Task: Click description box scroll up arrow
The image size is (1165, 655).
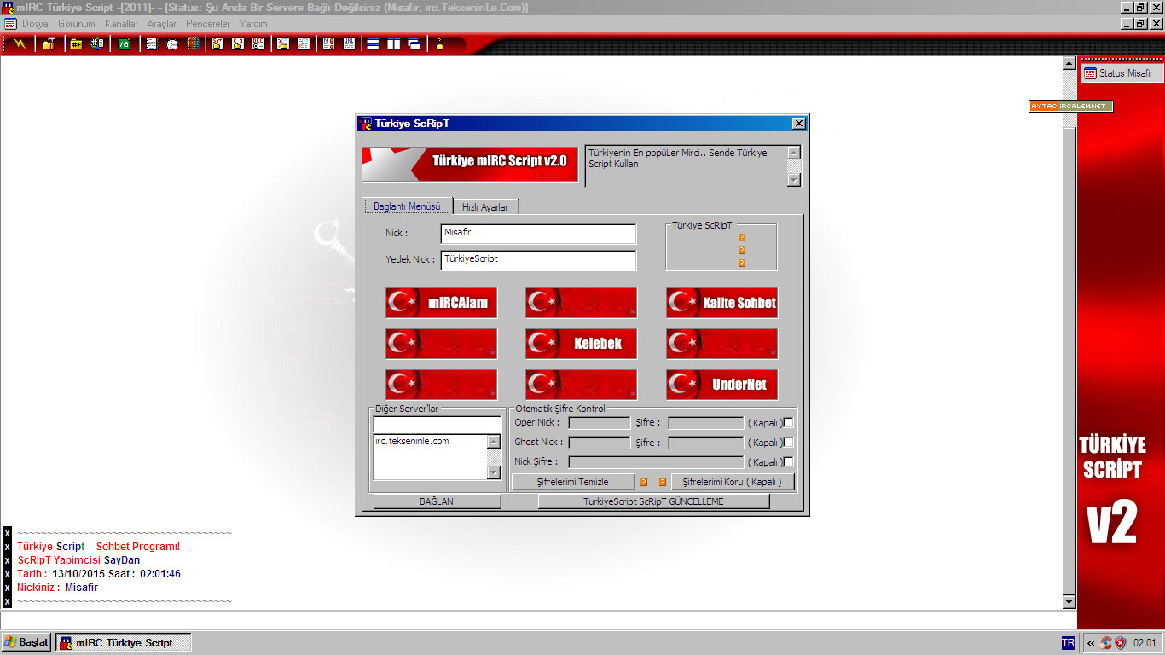Action: pyautogui.click(x=794, y=153)
